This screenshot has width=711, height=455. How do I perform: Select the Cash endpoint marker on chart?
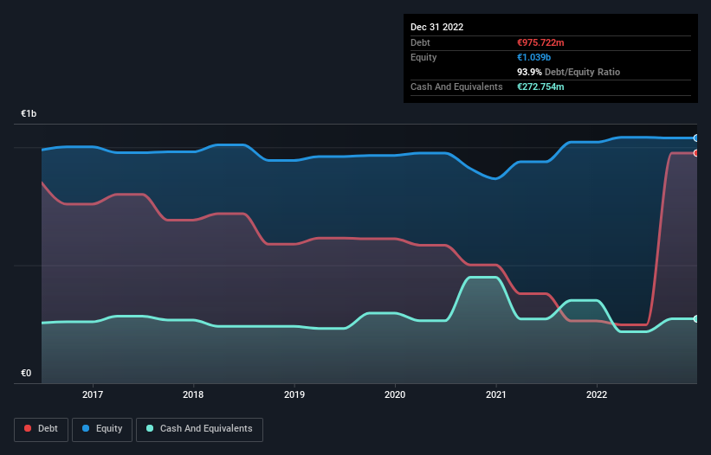(x=696, y=318)
